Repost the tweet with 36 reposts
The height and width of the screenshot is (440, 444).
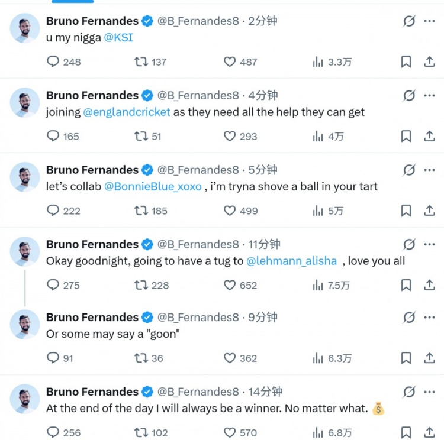pyautogui.click(x=141, y=358)
